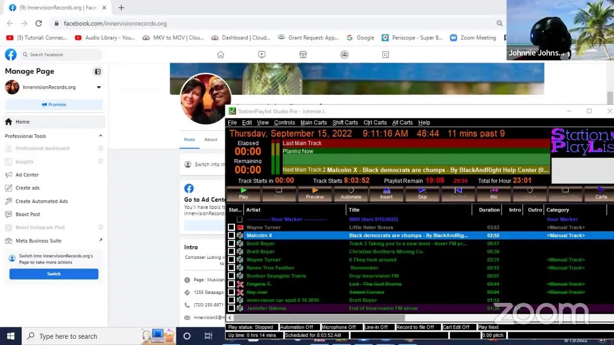Open a new browser tab
This screenshot has width=614, height=345.
(121, 8)
